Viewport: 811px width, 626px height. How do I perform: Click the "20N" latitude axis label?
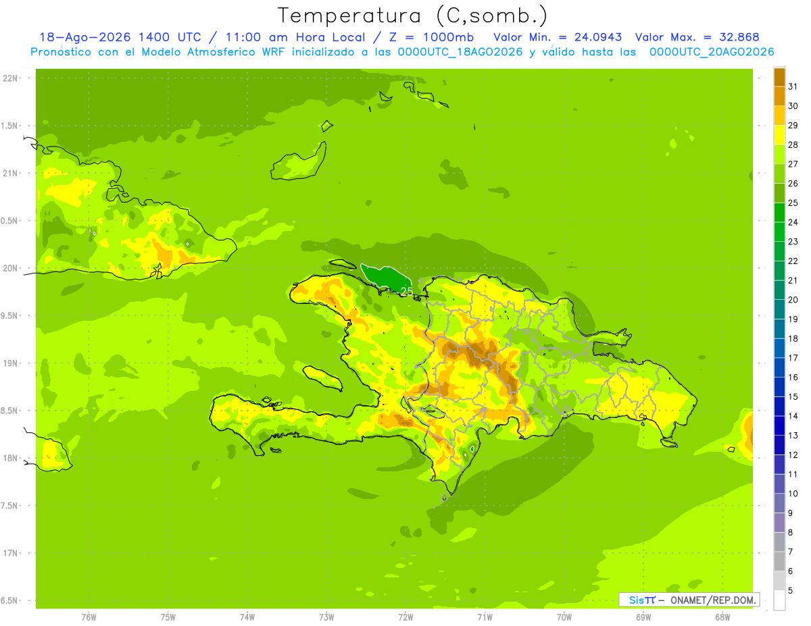pyautogui.click(x=10, y=268)
